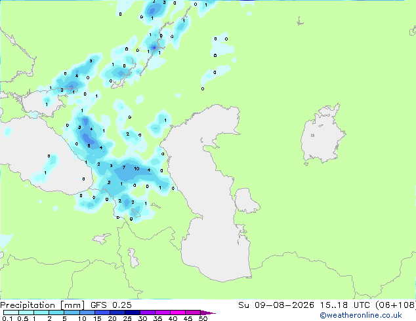The height and width of the screenshot is (321, 416).
Task: Click the 0.5–1 mm legend color swatch
Action: [x=26, y=312]
